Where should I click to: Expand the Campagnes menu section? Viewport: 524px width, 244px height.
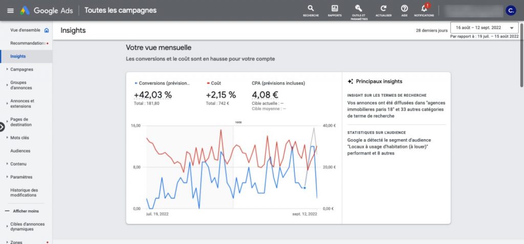point(21,69)
